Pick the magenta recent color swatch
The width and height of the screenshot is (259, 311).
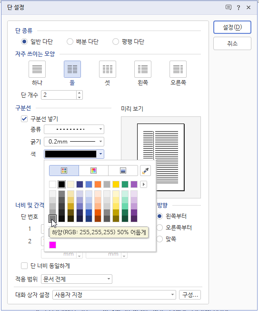(52, 245)
